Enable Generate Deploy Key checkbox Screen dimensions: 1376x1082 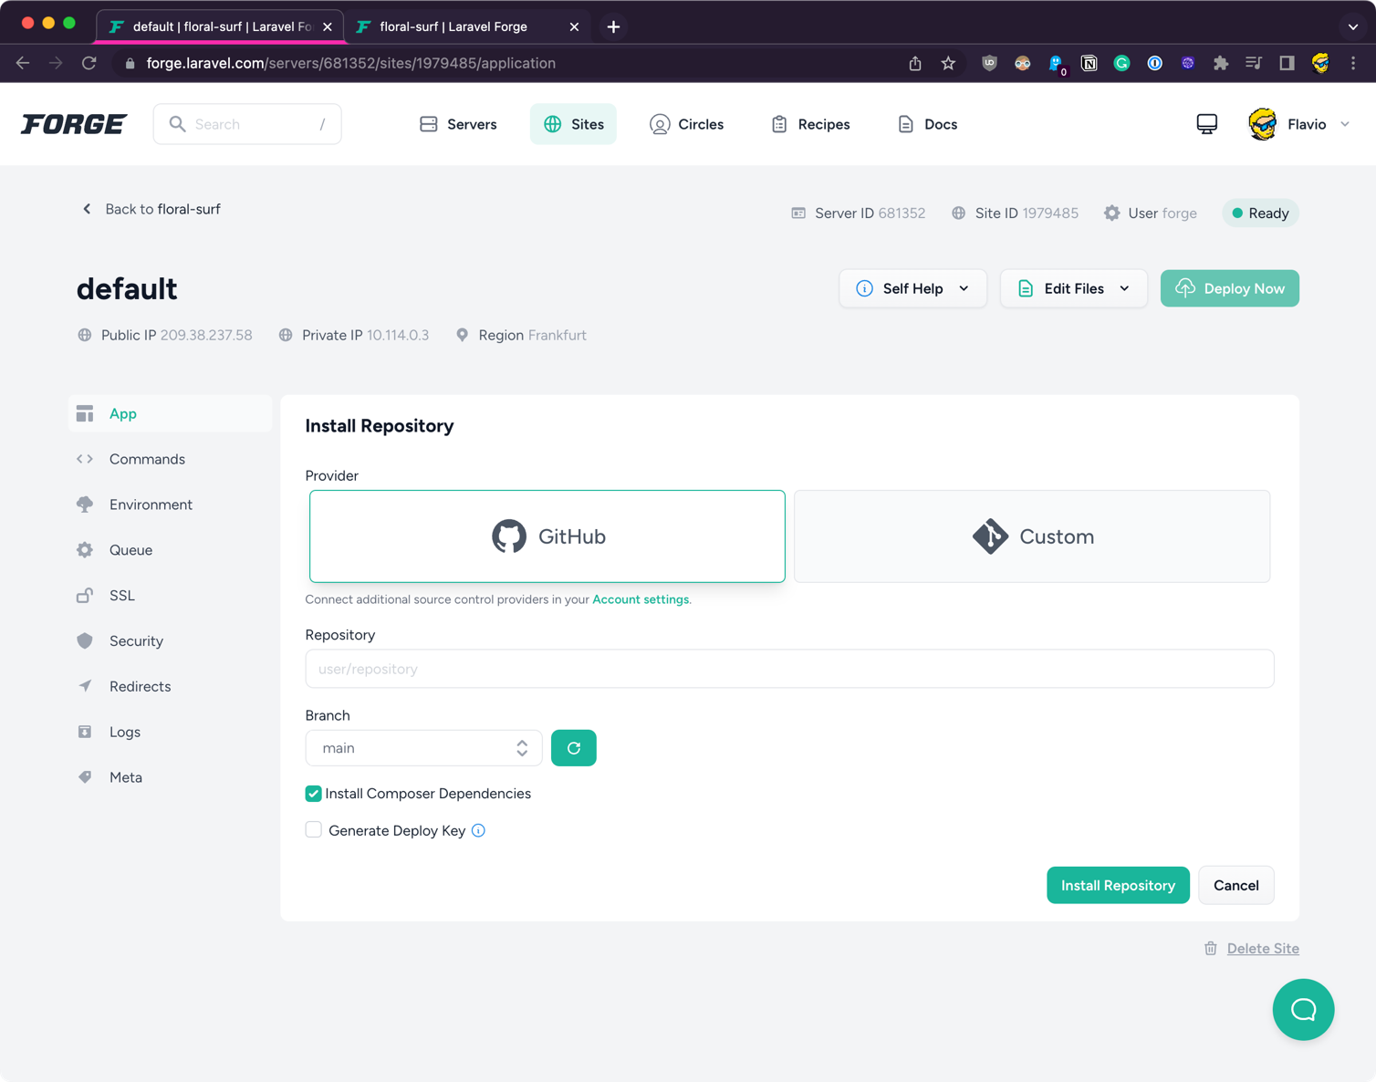313,830
